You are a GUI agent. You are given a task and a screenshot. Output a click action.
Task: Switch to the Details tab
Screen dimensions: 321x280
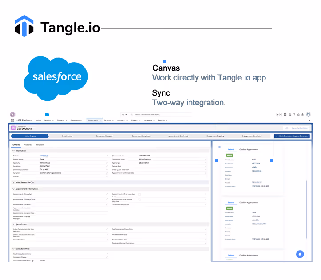(16, 145)
